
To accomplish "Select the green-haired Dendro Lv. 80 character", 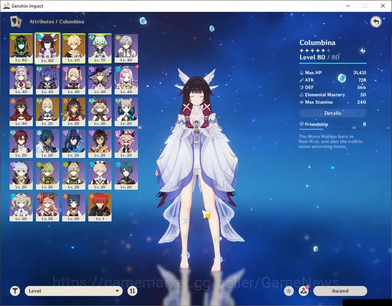I will coord(21,48).
